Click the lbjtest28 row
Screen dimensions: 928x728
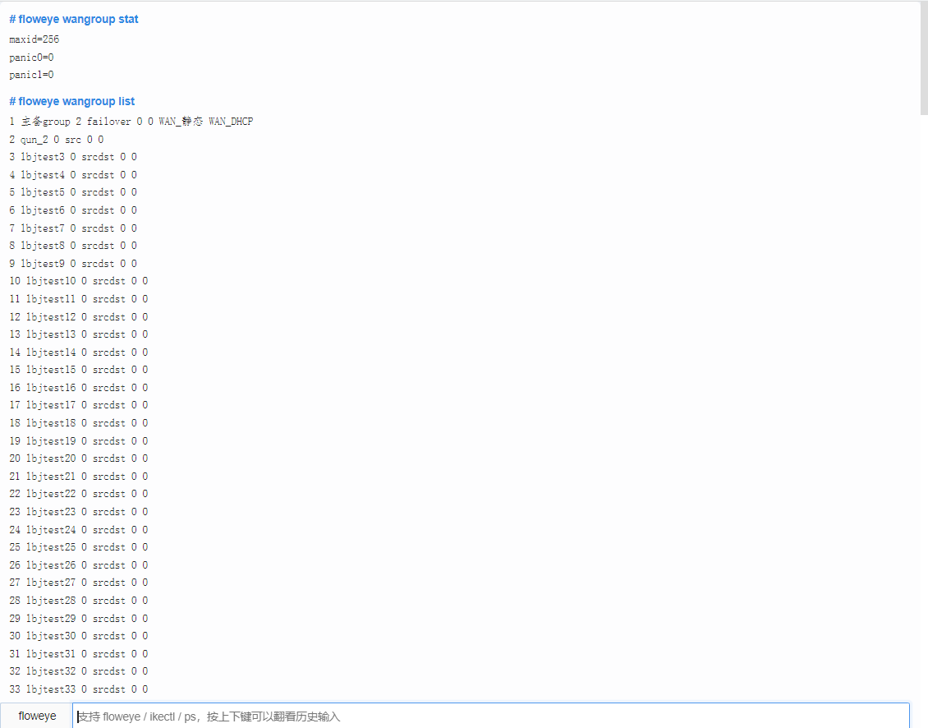[79, 601]
